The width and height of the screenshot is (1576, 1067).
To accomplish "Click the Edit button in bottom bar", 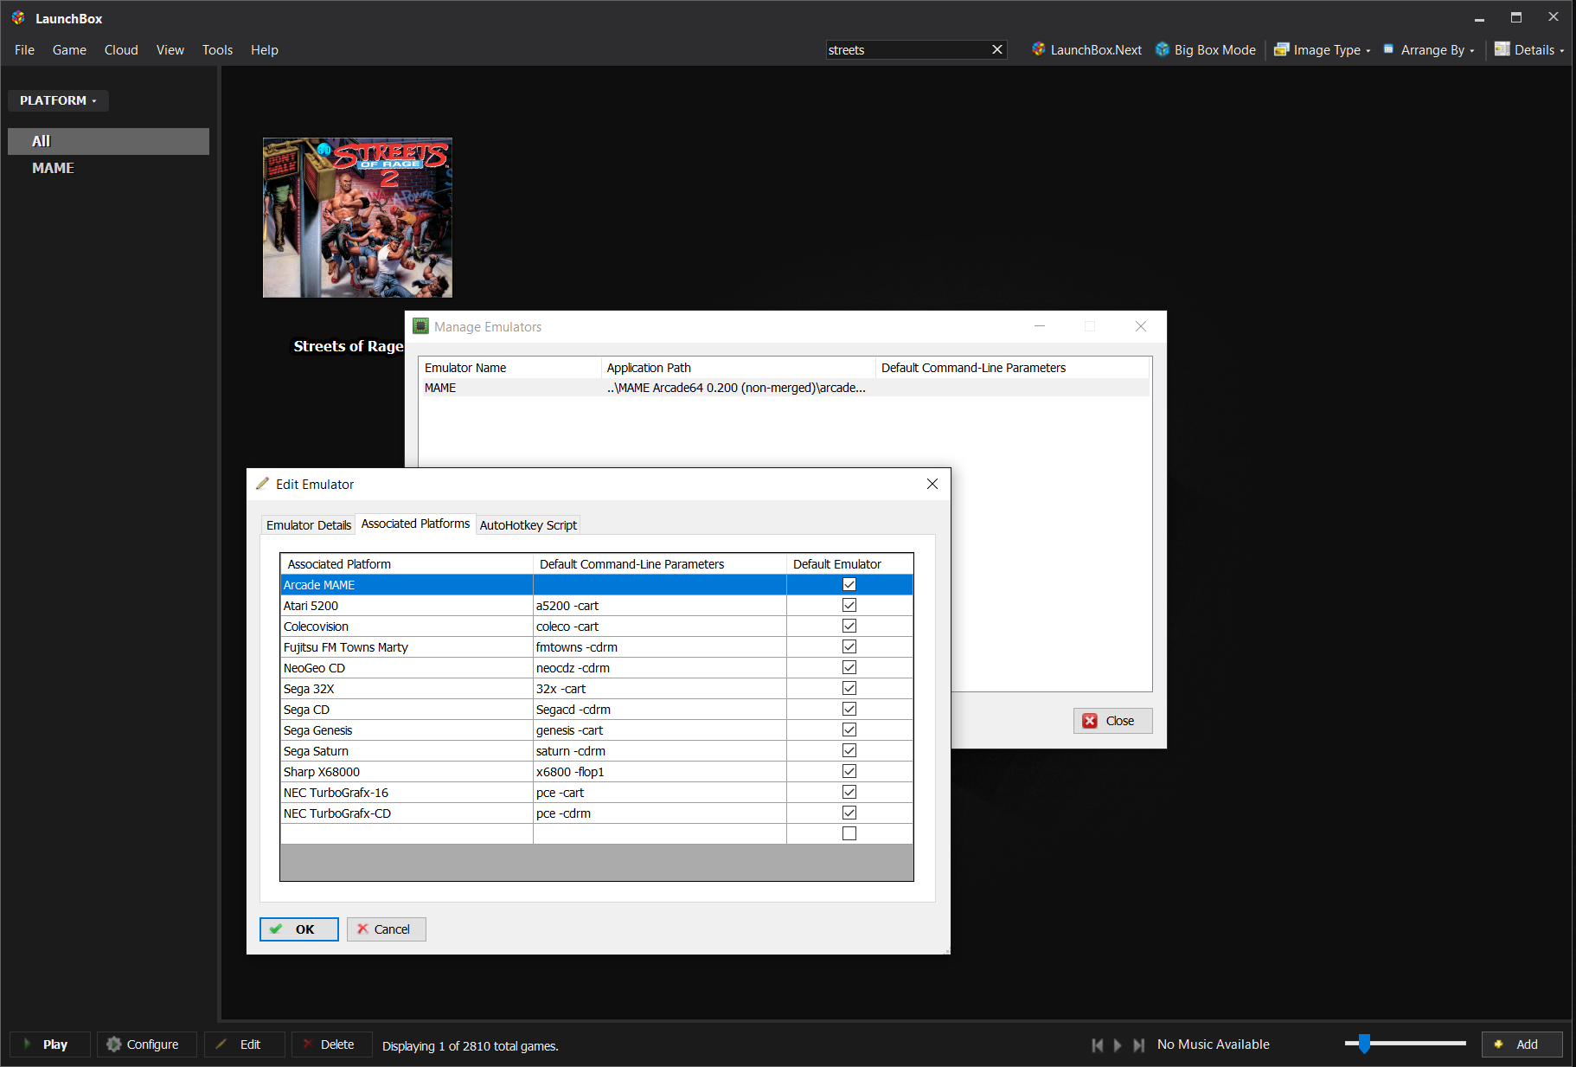I will point(245,1045).
